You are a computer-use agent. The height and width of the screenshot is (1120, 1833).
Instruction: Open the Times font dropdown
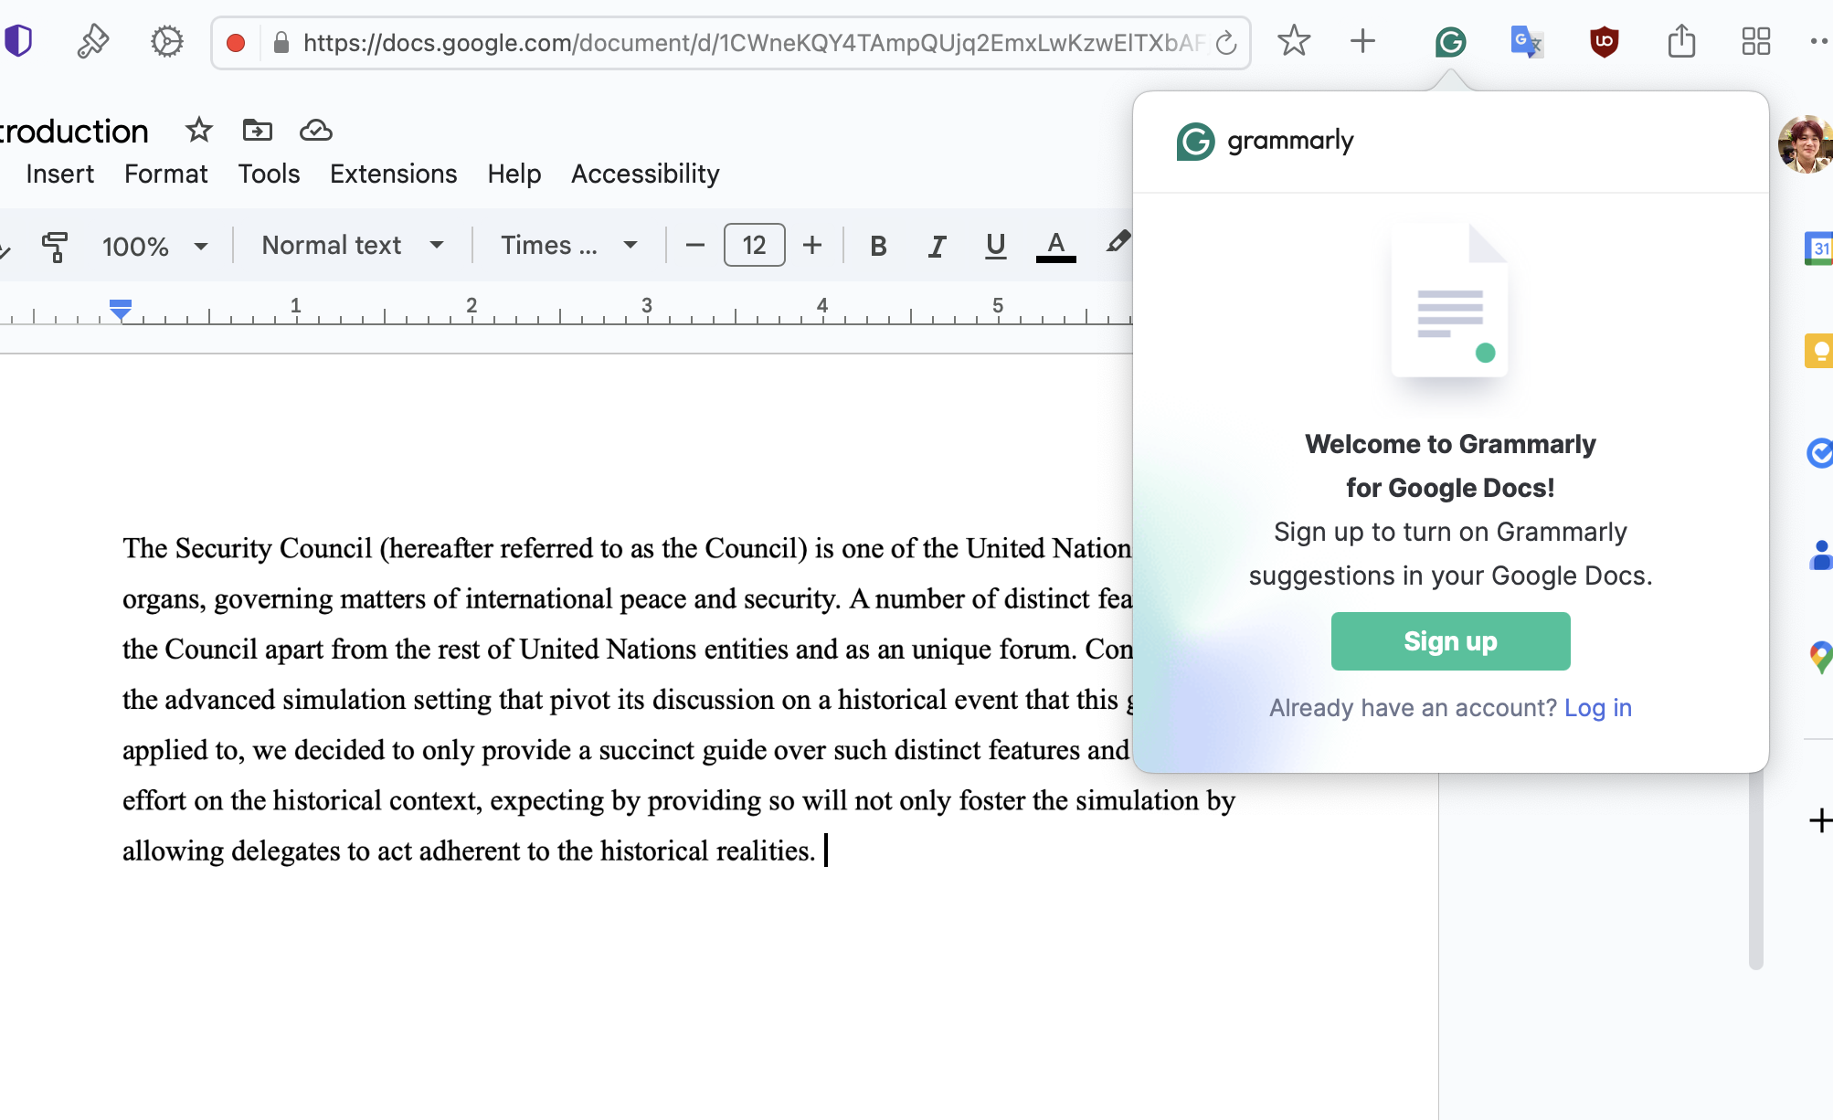tap(568, 246)
